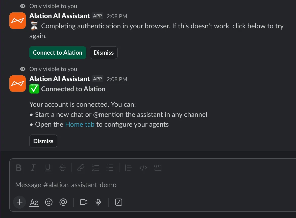This screenshot has height=218, width=296.
Task: Toggle italic formatting in the message composer
Action: point(33,168)
